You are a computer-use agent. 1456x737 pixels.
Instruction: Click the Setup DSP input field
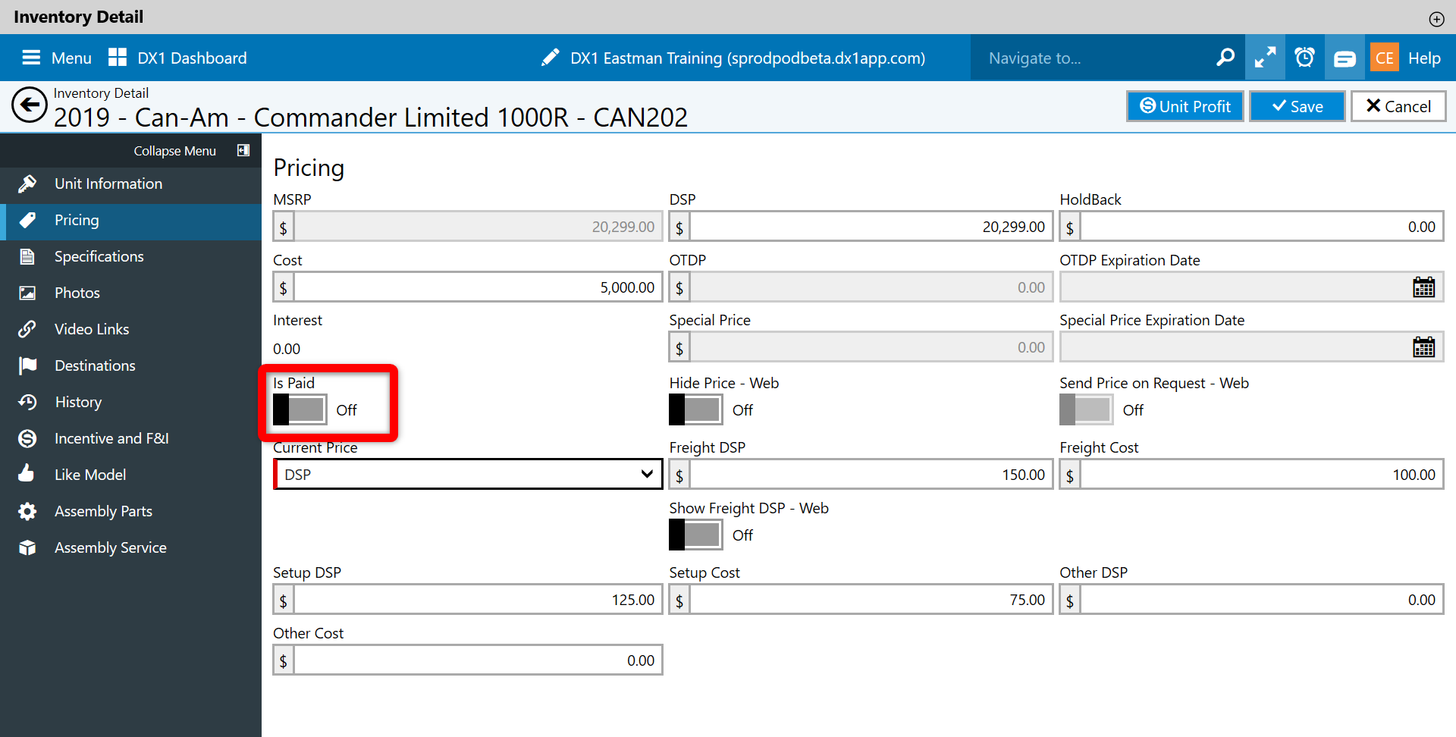[x=478, y=600]
